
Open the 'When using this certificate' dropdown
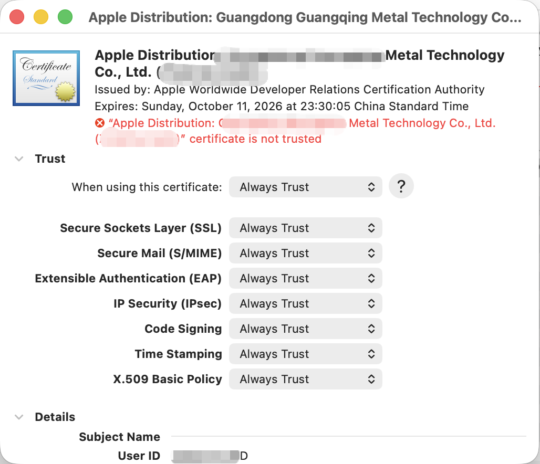click(x=305, y=187)
